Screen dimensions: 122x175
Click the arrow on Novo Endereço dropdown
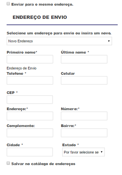109,41
